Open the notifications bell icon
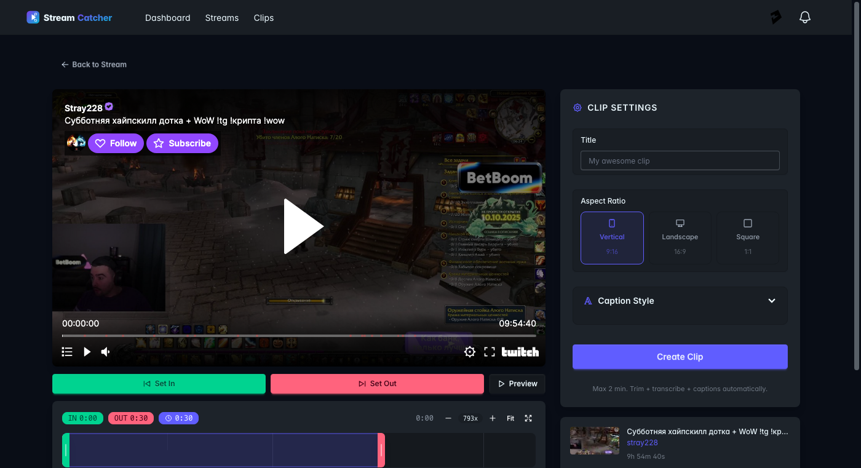 (x=804, y=17)
